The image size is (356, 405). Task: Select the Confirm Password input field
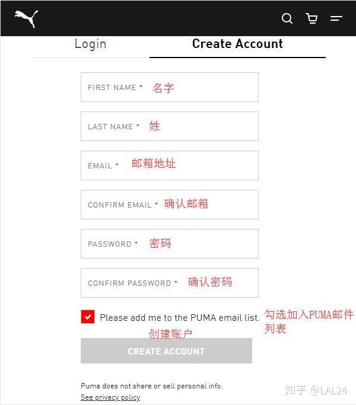click(170, 283)
